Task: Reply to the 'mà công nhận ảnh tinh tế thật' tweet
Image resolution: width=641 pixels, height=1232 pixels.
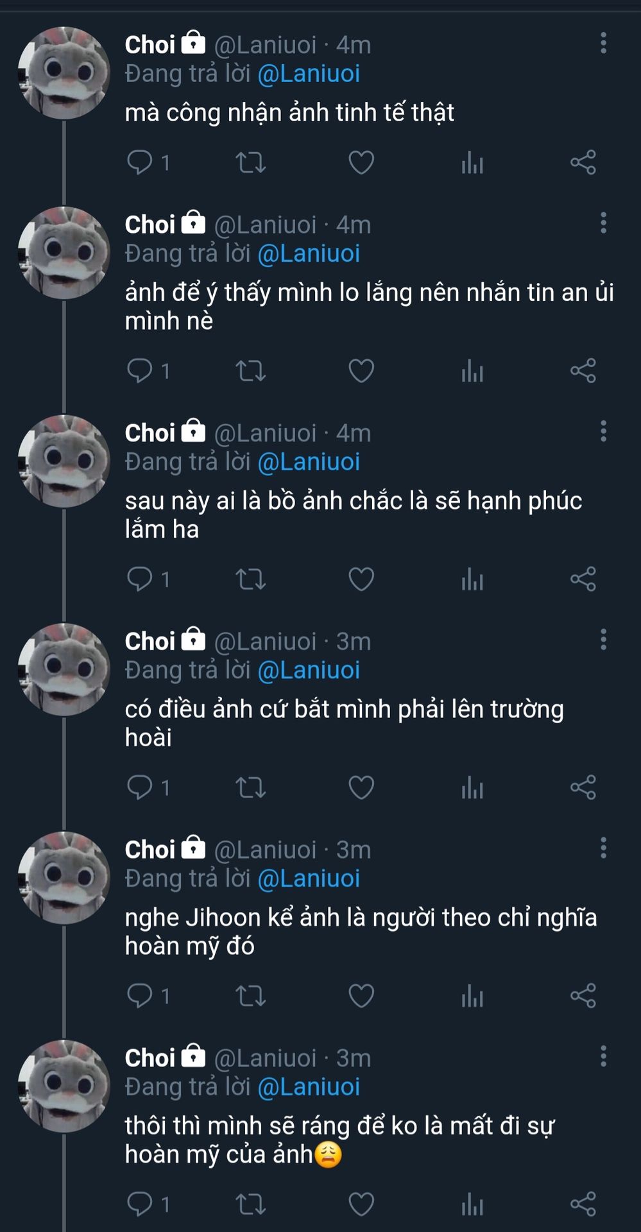Action: point(140,162)
